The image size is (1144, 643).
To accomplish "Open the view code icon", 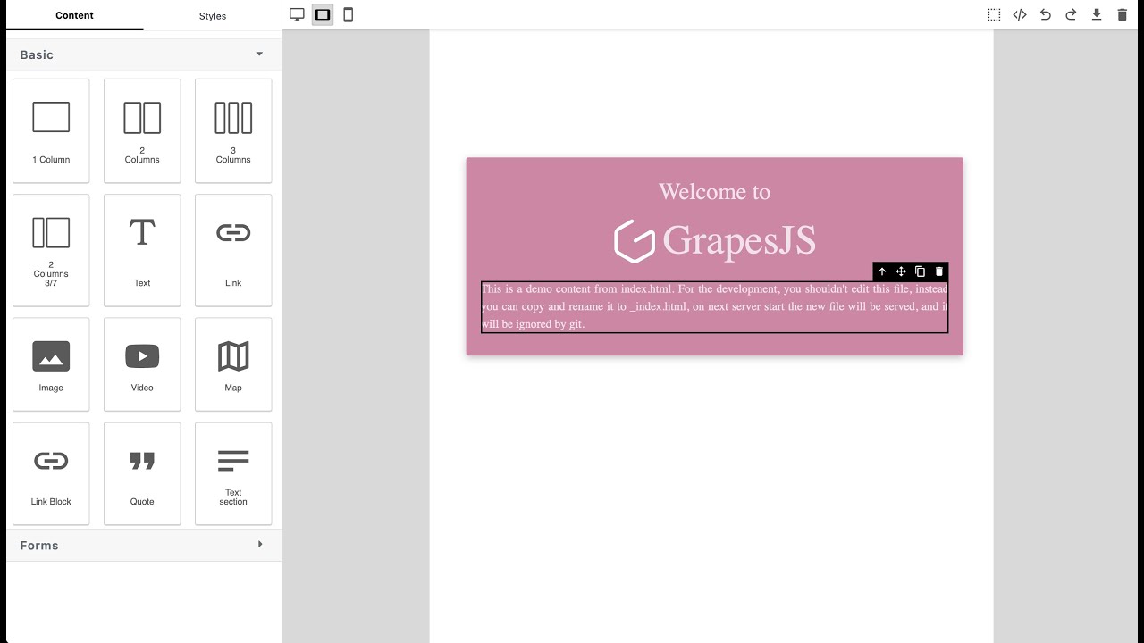I will pyautogui.click(x=1020, y=14).
